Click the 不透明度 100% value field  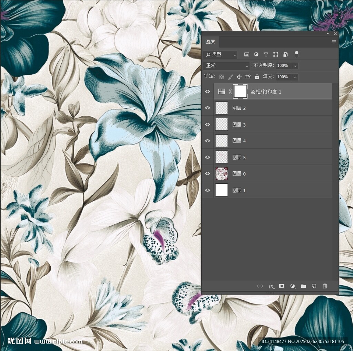[284, 66]
